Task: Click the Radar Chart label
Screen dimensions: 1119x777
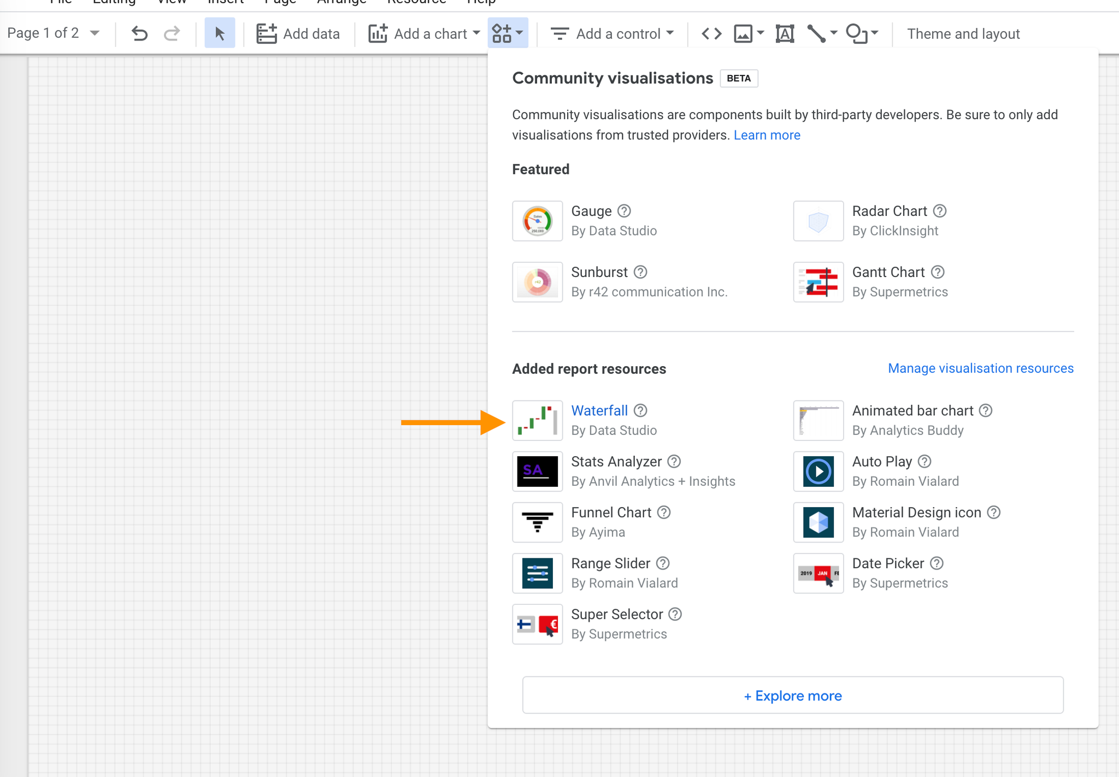Action: [x=890, y=211]
